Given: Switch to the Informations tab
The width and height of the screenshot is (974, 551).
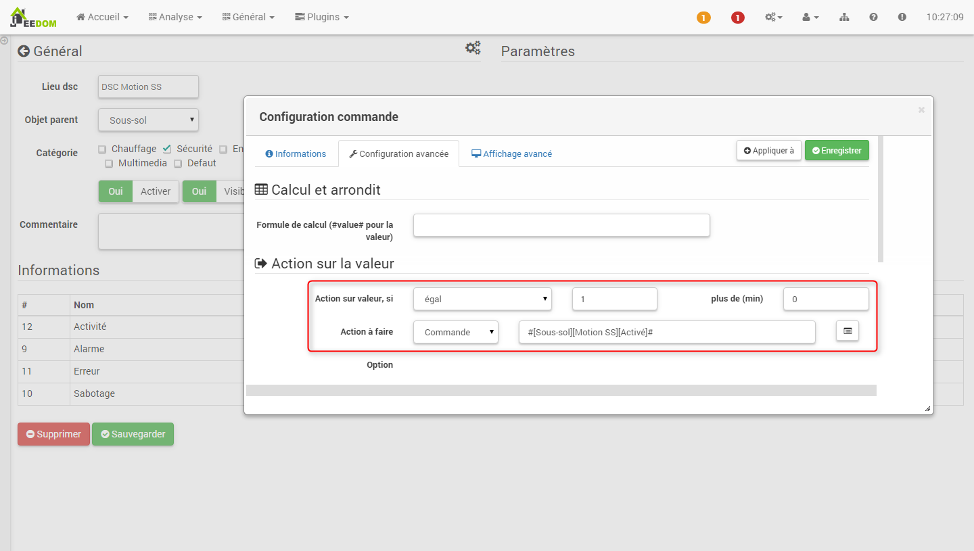Looking at the screenshot, I should pyautogui.click(x=296, y=153).
